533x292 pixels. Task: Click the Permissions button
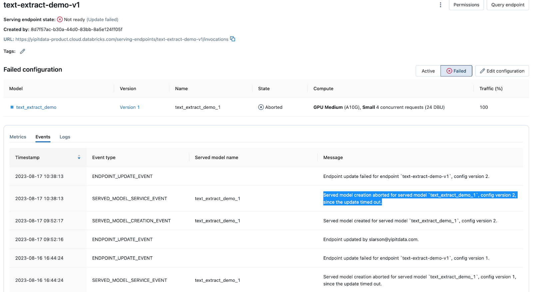pos(466,5)
